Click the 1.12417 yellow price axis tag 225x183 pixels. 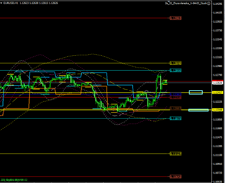tap(218, 93)
